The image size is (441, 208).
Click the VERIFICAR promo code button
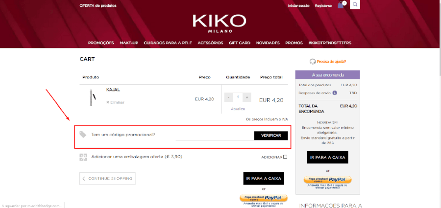(271, 136)
